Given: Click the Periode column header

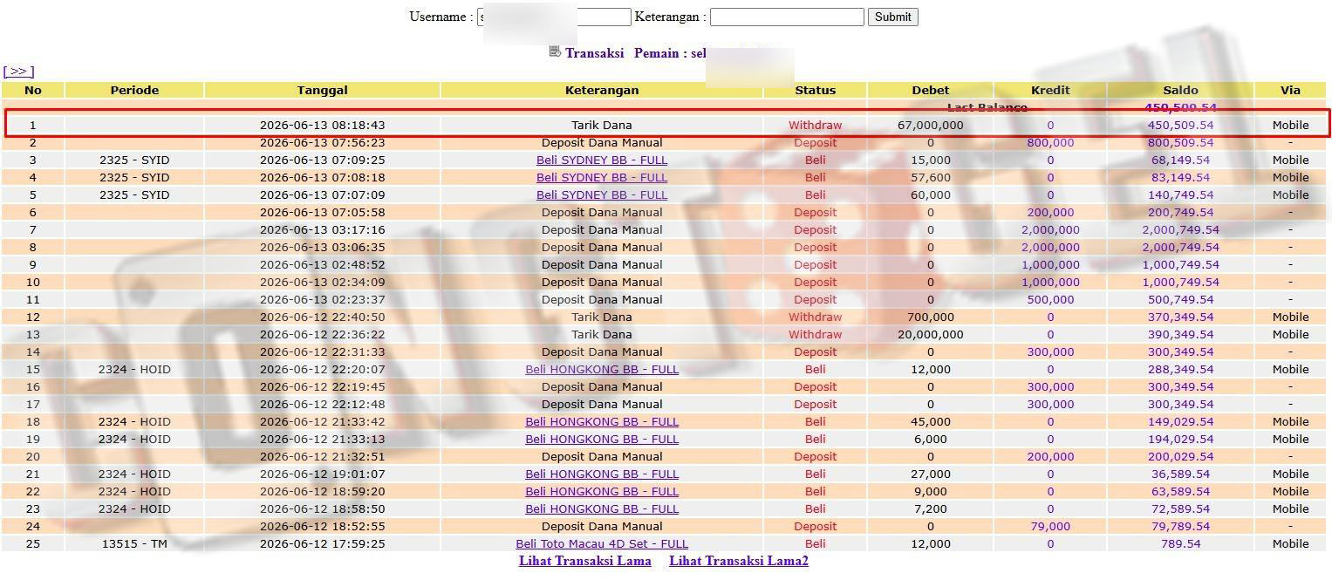Looking at the screenshot, I should pos(134,90).
